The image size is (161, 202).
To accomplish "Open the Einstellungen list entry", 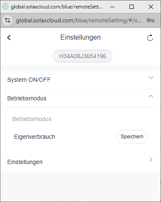I will point(81,162).
